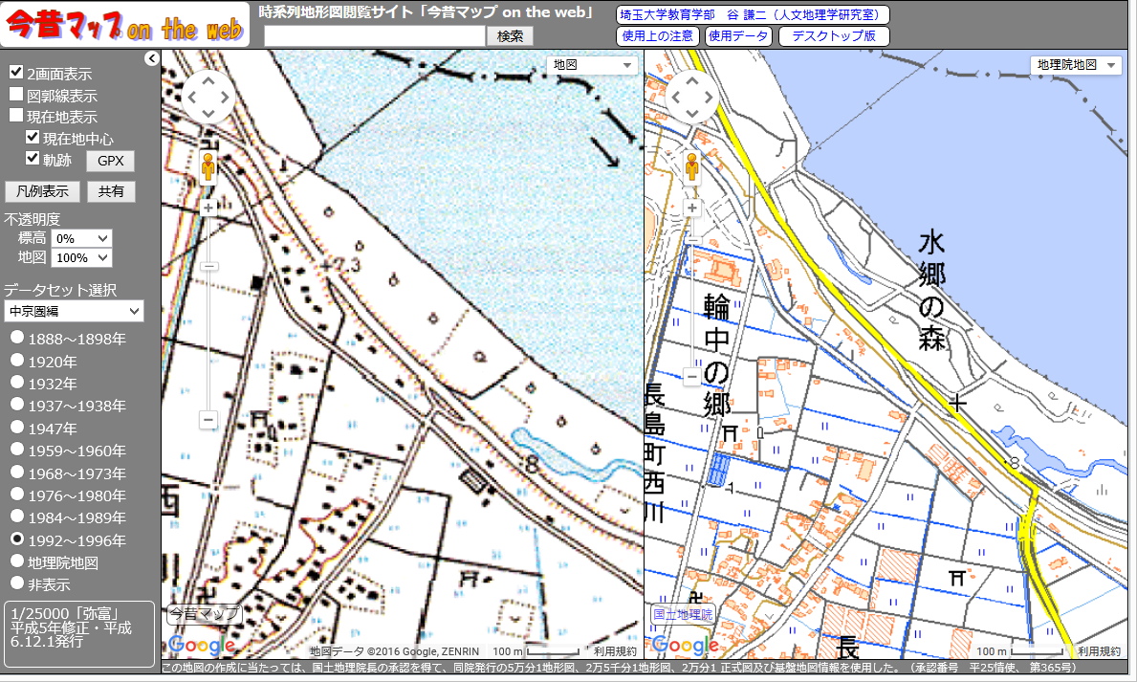Zoom out on the left map
Image resolution: width=1137 pixels, height=682 pixels.
[208, 419]
